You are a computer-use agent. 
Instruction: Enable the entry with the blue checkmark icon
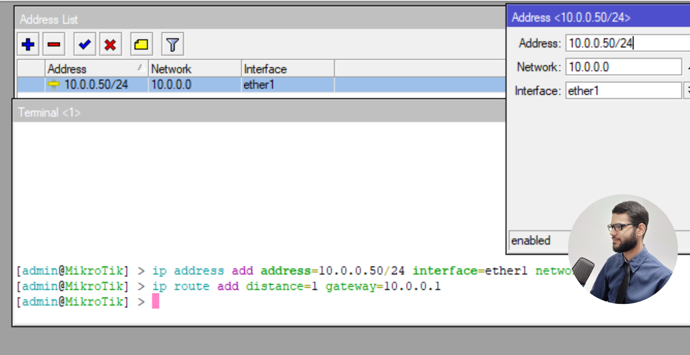pyautogui.click(x=84, y=44)
